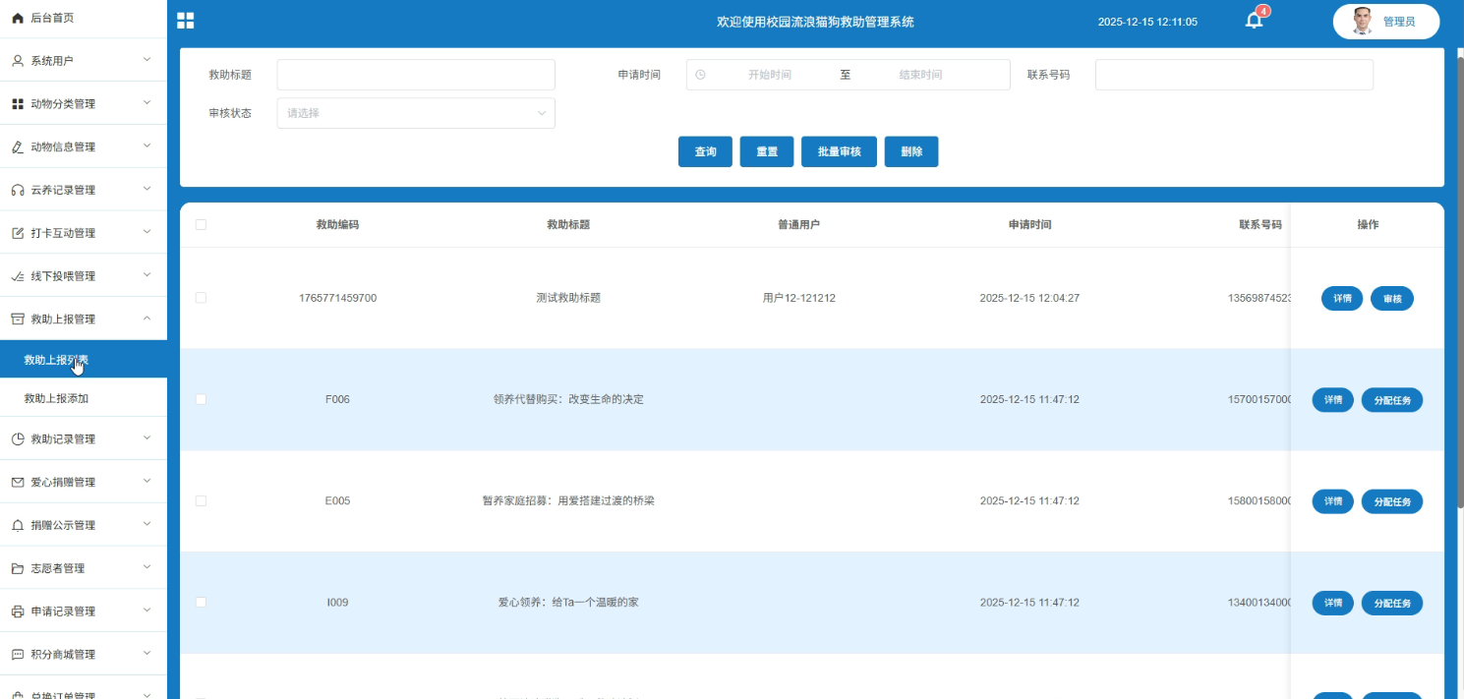Click the chat bubble icon beside 积分商城管理
The image size is (1464, 699).
click(x=17, y=654)
